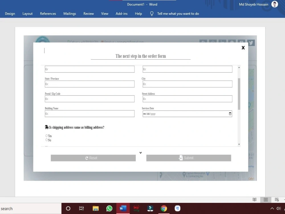Image resolution: width=285 pixels, height=214 pixels.
Task: Click the Reset button
Action: click(93, 158)
